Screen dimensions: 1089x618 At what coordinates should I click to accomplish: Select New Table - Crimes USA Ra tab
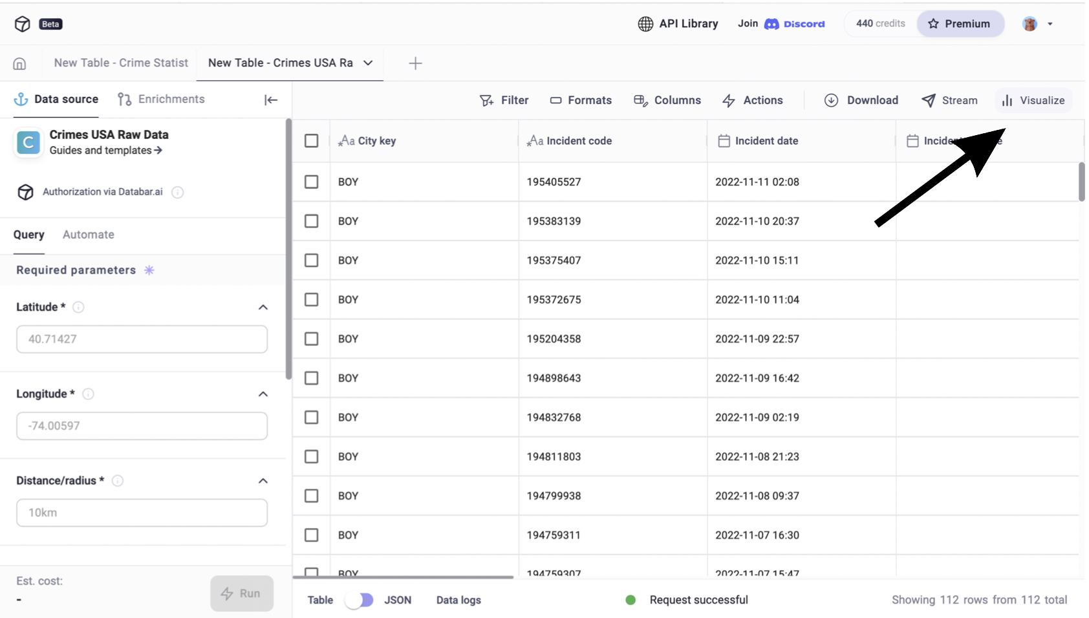[281, 63]
